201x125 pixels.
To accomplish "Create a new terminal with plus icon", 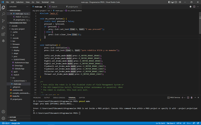I will [182, 97].
